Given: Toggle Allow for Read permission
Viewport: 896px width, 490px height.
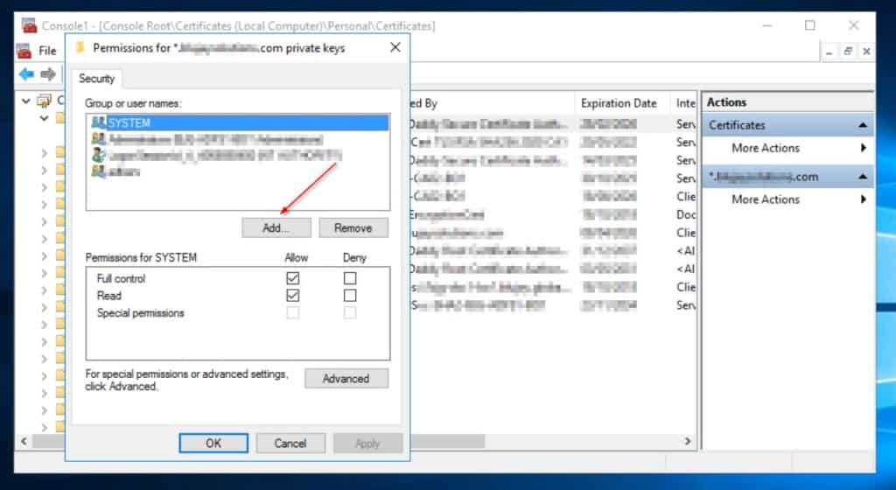Looking at the screenshot, I should tap(292, 295).
